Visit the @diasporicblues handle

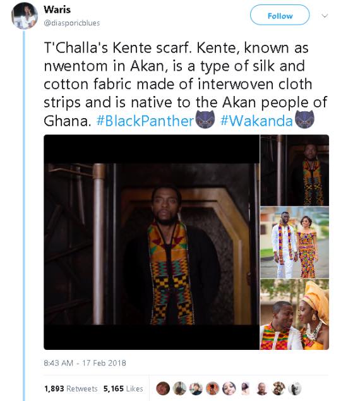[x=72, y=23]
